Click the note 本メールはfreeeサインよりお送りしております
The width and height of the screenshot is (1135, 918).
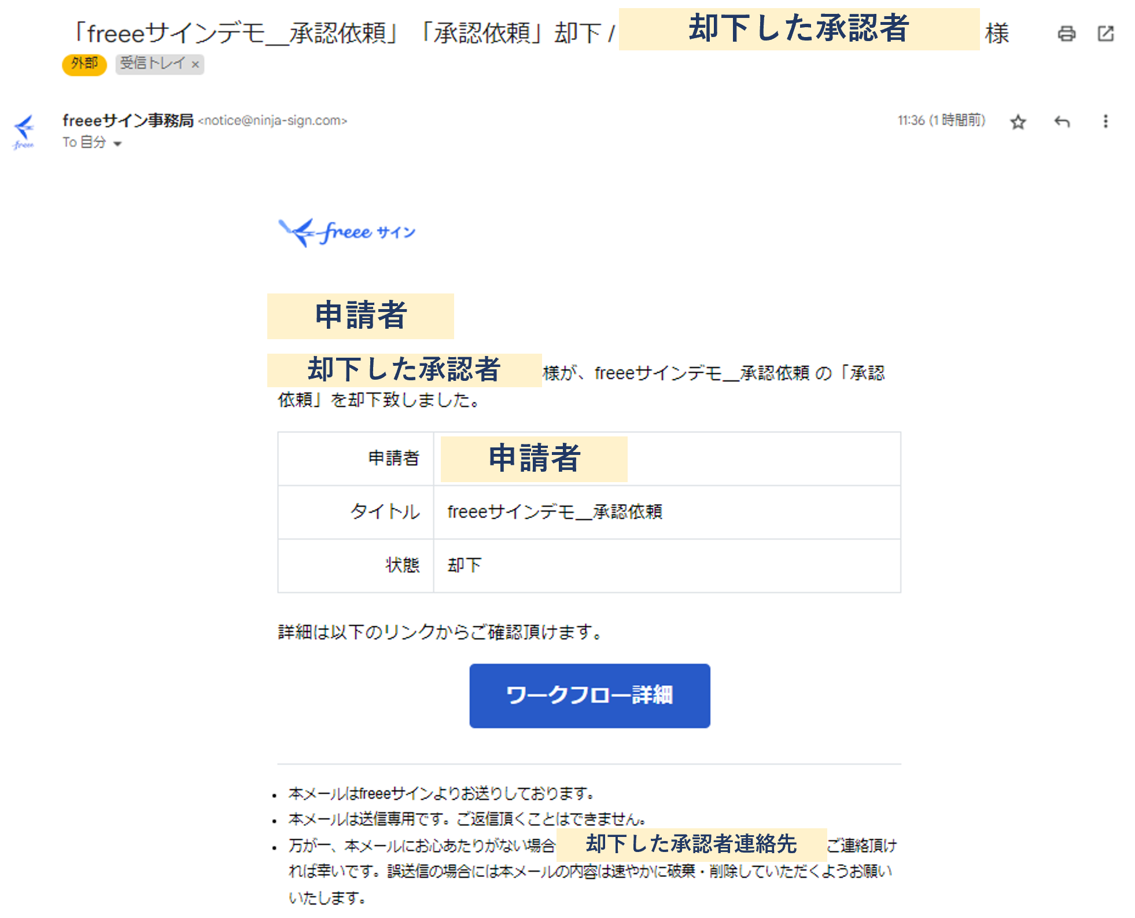click(x=441, y=793)
